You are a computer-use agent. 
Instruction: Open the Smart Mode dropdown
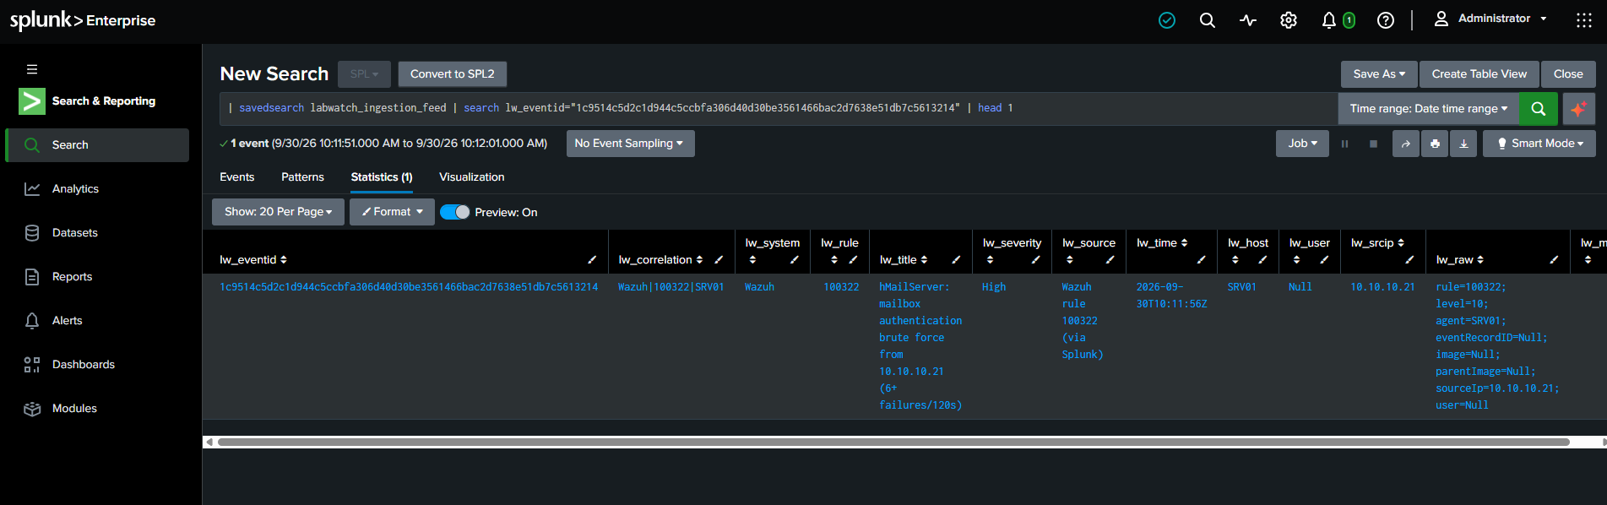tap(1539, 144)
